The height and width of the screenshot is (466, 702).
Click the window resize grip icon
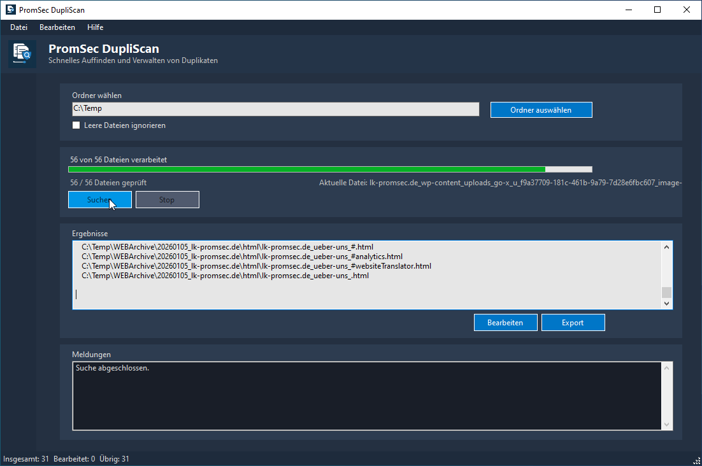coord(697,461)
